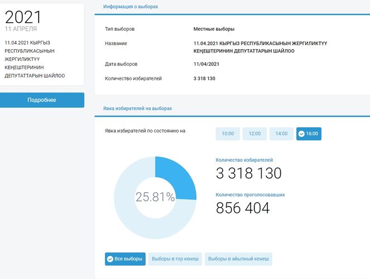Screen dimensions: 370x279
Task: Select Выборы в айылный кенеш filter
Action: pyautogui.click(x=238, y=259)
